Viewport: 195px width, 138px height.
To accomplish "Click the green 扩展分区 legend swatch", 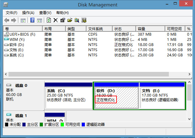I will pyautogui.click(x=41, y=124).
